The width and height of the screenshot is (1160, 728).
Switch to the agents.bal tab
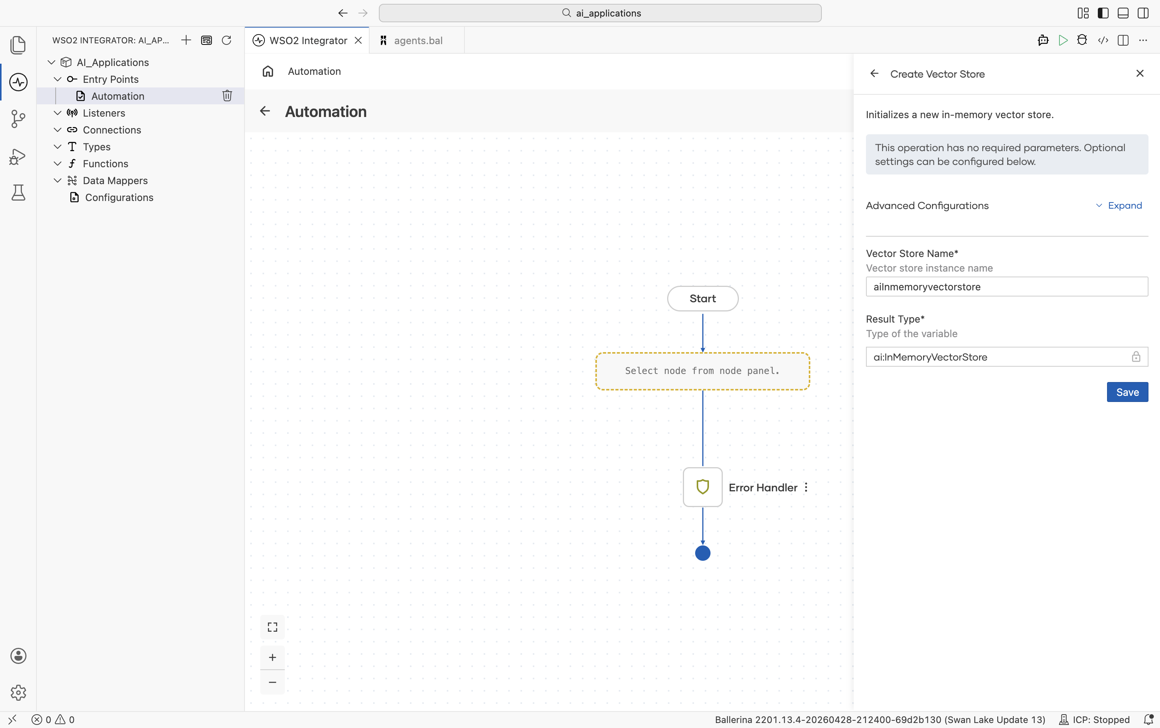click(x=417, y=40)
